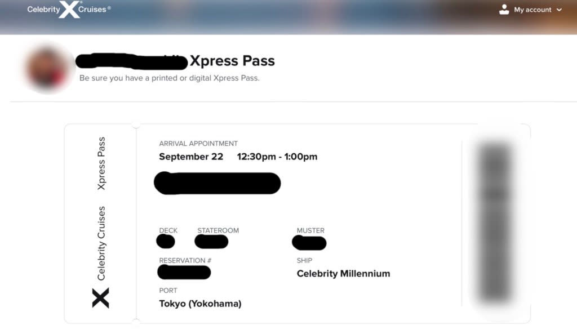The image size is (577, 334).
Task: Click the Celebrity Millennium ship name
Action: pyautogui.click(x=343, y=274)
